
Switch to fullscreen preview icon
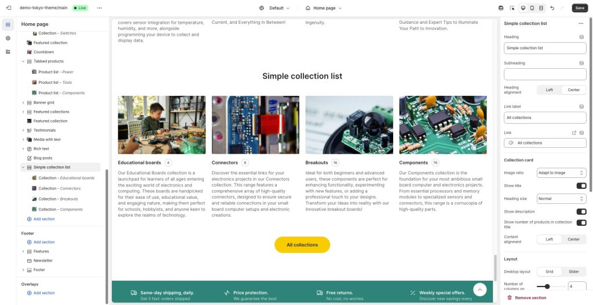541,8
